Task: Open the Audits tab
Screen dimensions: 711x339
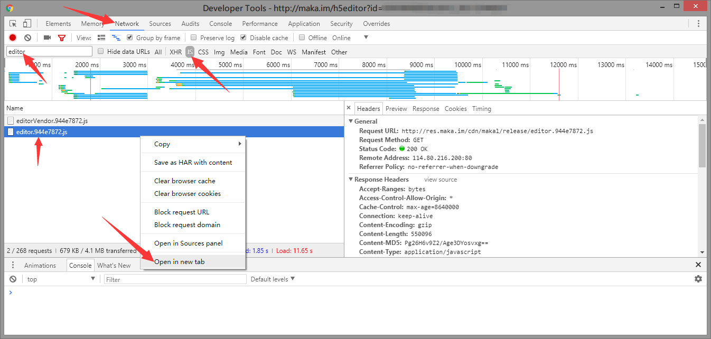Action: (x=190, y=23)
